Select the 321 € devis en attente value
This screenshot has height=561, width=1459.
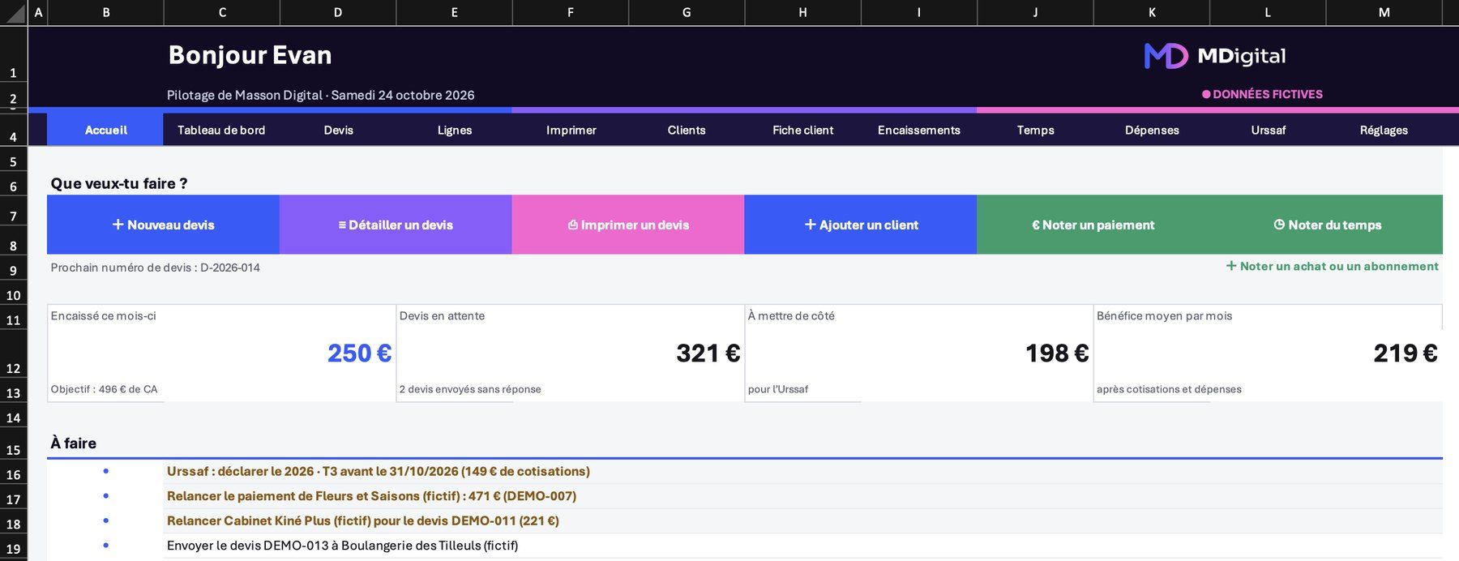[708, 353]
